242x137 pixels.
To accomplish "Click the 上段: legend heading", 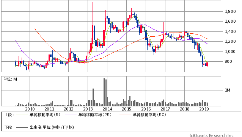I will click(x=9, y=115).
